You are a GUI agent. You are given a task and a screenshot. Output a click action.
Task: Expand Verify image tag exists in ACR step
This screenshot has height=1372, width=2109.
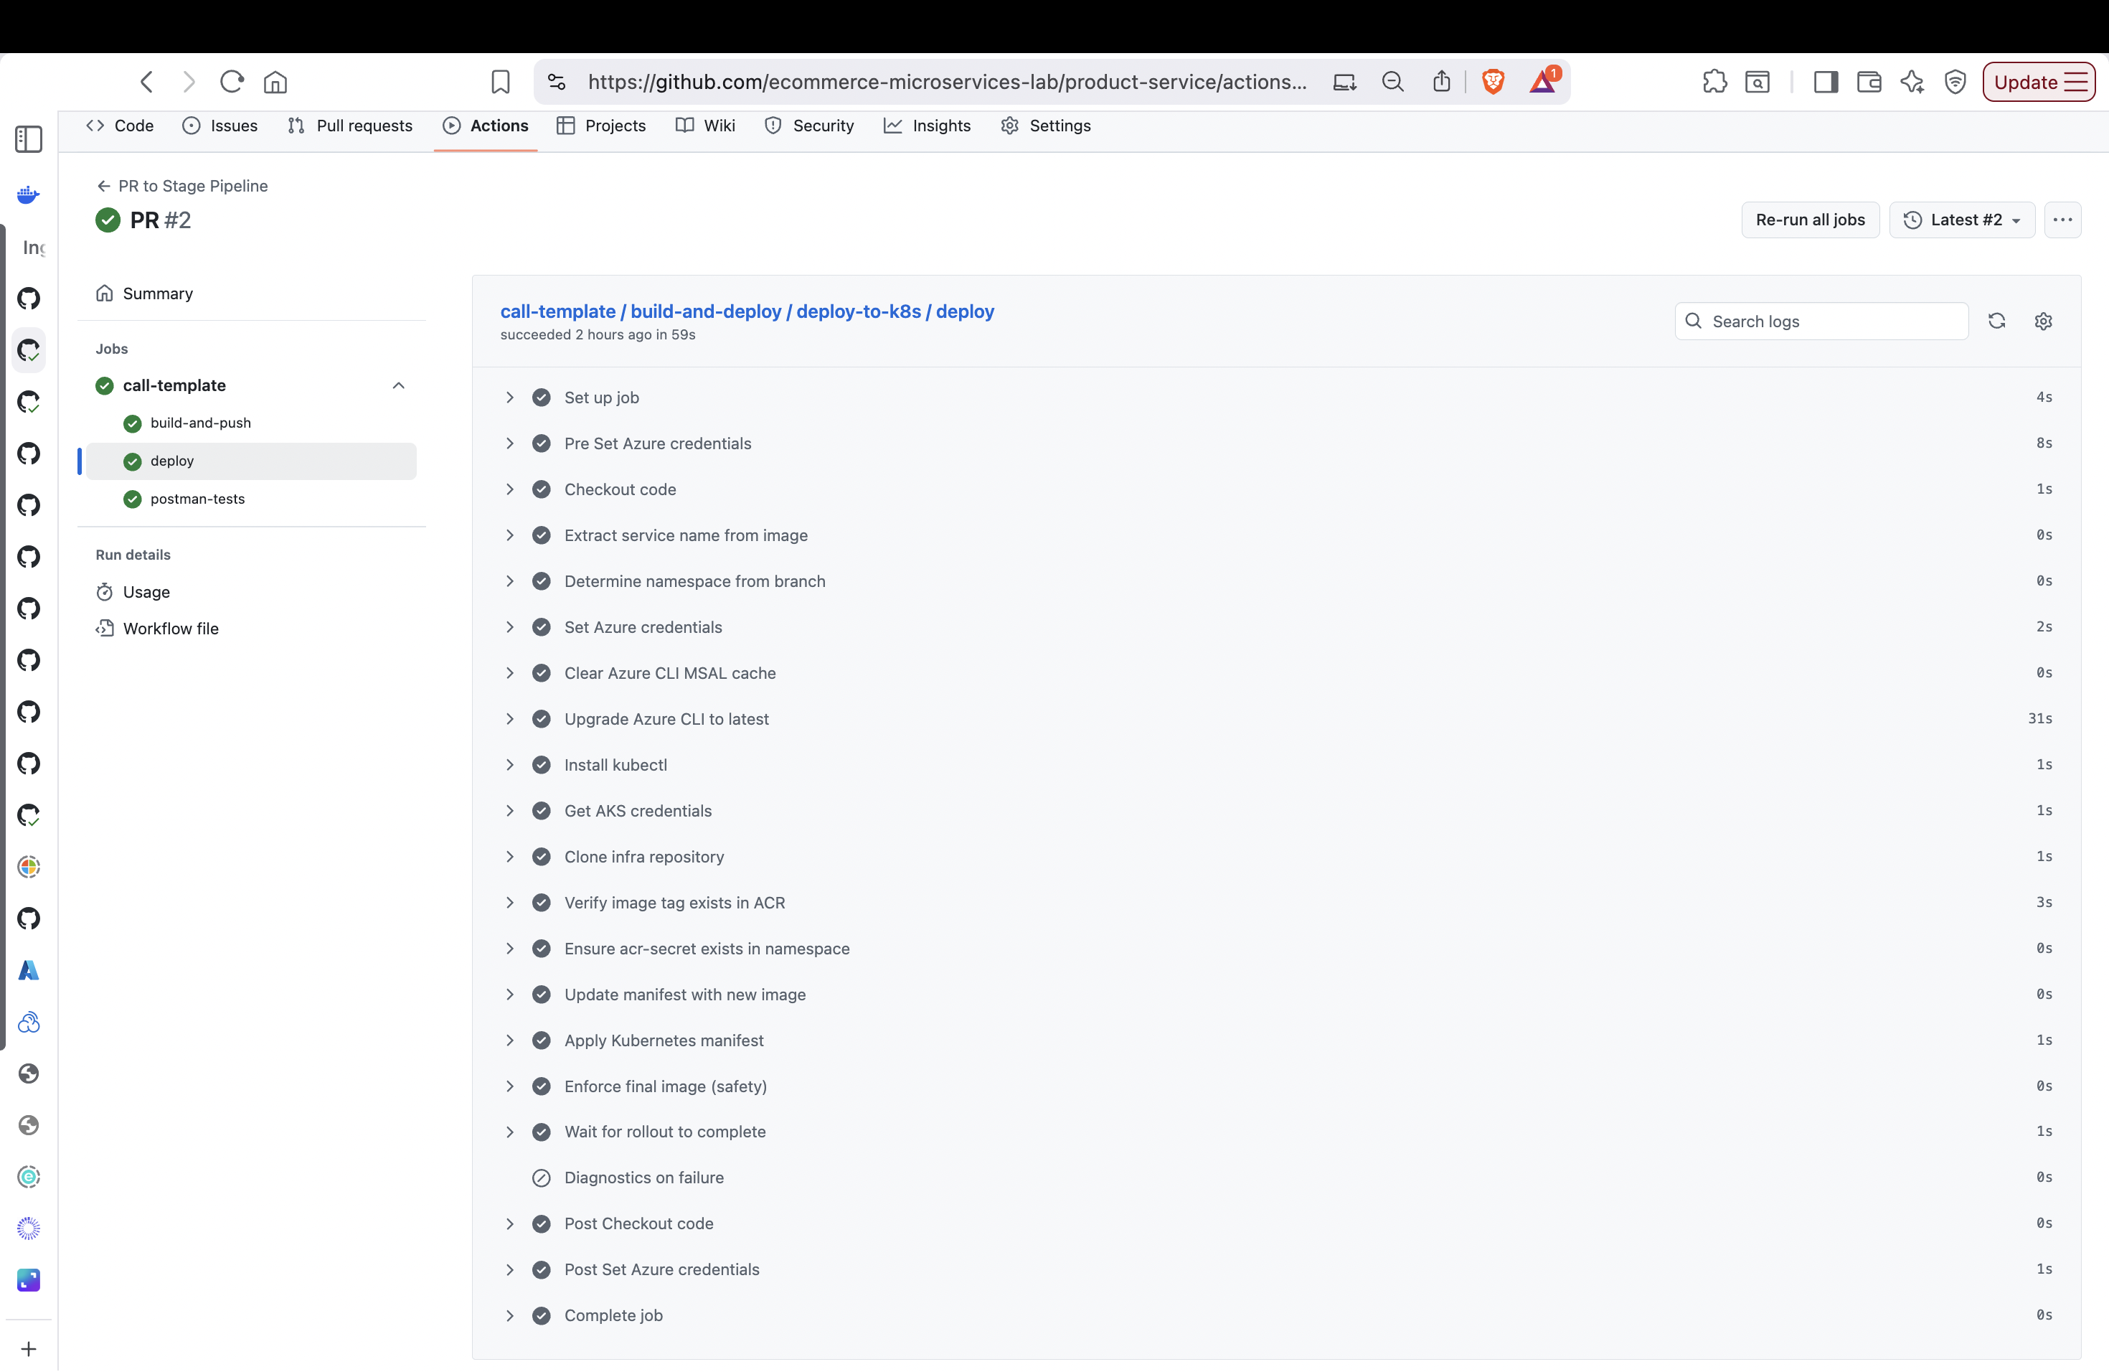(509, 903)
